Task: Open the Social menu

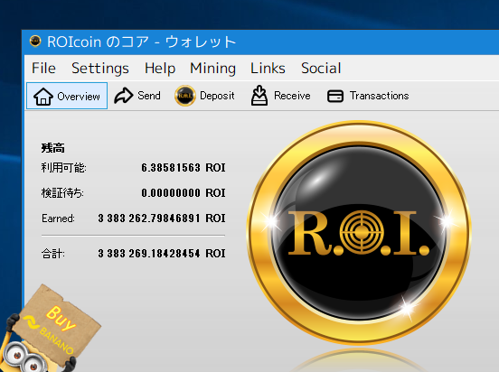Action: pos(321,68)
